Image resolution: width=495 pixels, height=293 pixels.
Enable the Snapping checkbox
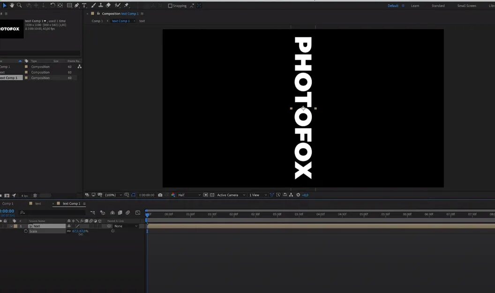click(x=170, y=6)
